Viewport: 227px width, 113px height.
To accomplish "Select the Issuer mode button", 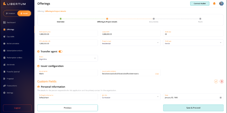I will click(x=24, y=13).
